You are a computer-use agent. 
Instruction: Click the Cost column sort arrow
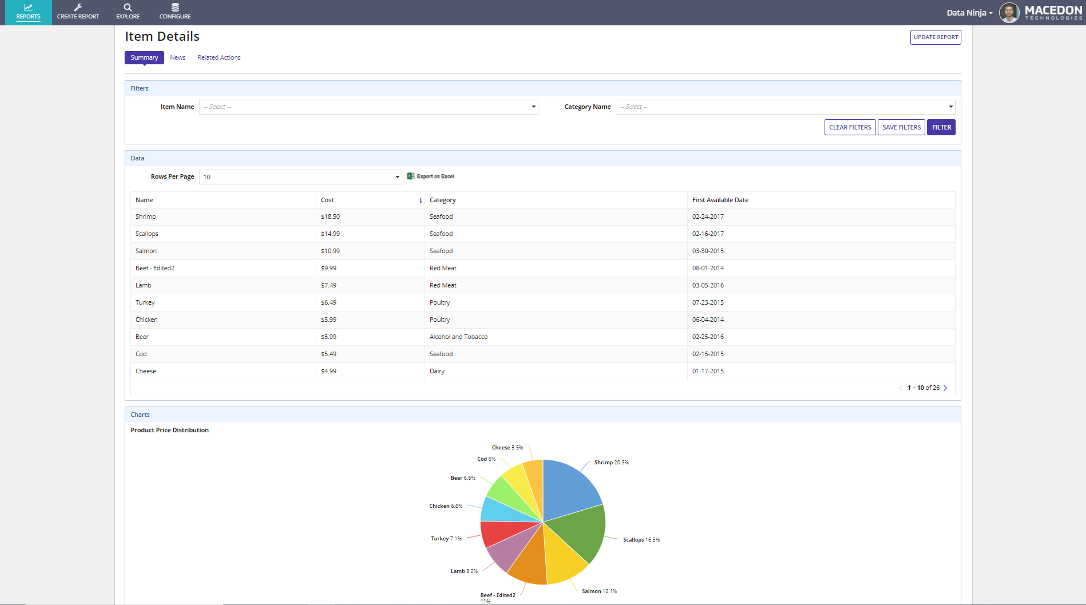click(x=420, y=200)
